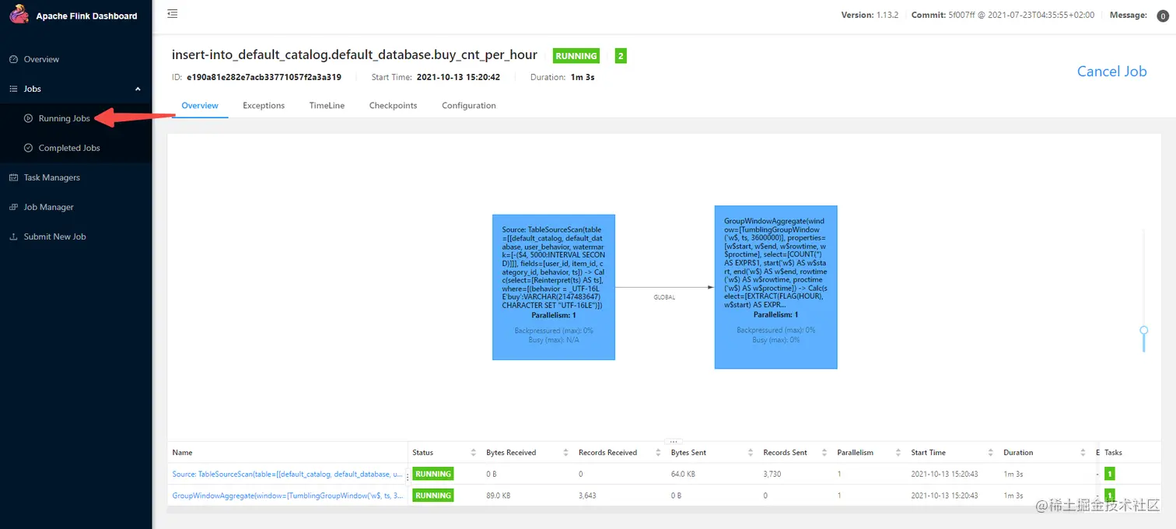The width and height of the screenshot is (1176, 529).
Task: Click the Task Managers icon in sidebar
Action: pos(13,177)
